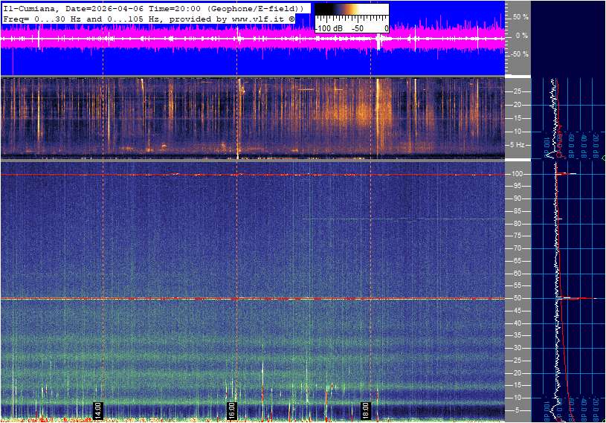Click the 75 Hz tick on E-field axis
606x423 pixels.
tap(517, 236)
